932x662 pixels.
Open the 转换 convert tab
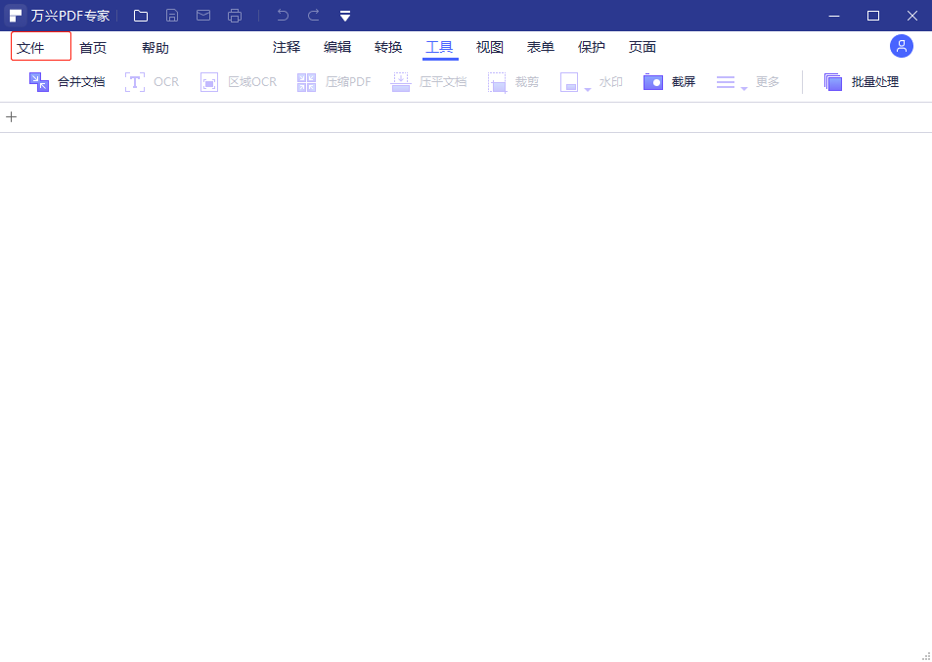coord(388,47)
